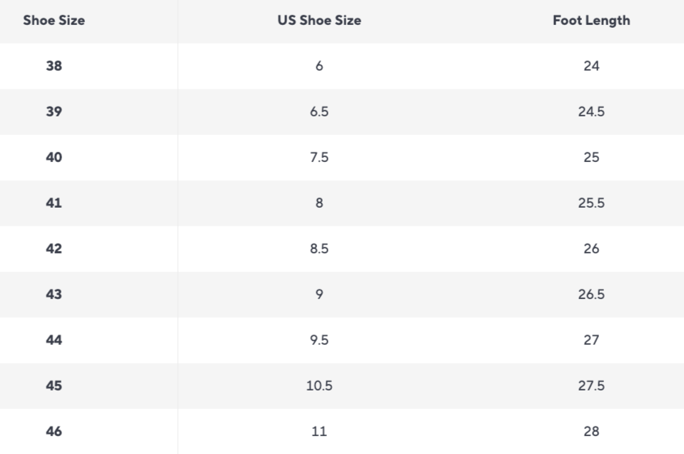The height and width of the screenshot is (454, 684).
Task: Click the US Shoe Size column header
Action: (x=319, y=21)
